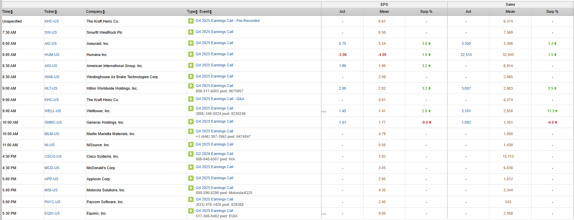Click the event type icon beside Cisco Systems

(x=191, y=154)
